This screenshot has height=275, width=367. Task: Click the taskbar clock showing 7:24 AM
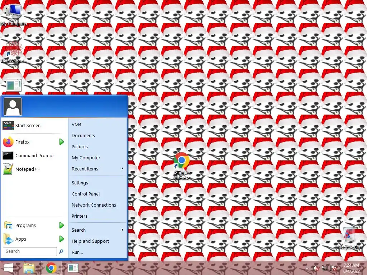click(x=351, y=268)
